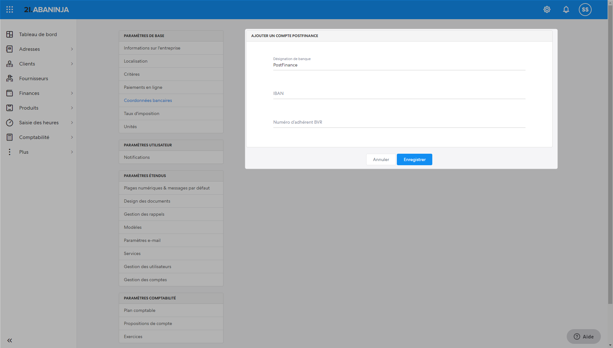
Task: Open Taux d'imposition settings
Action: tap(171, 113)
